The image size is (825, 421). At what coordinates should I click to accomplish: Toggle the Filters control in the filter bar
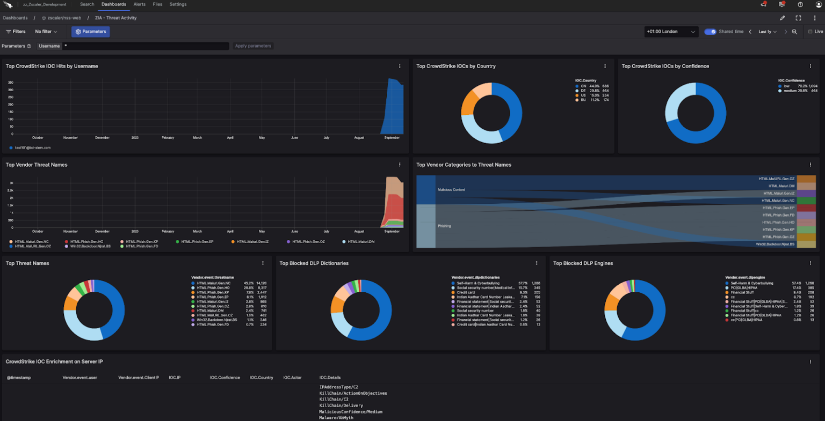15,32
